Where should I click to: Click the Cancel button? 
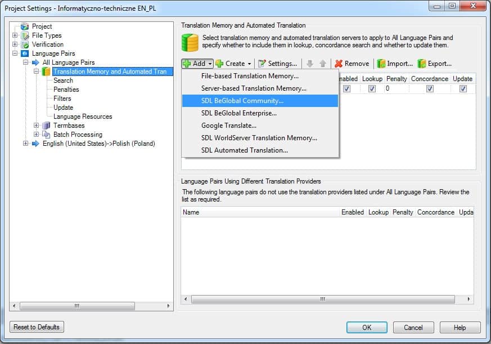click(413, 327)
